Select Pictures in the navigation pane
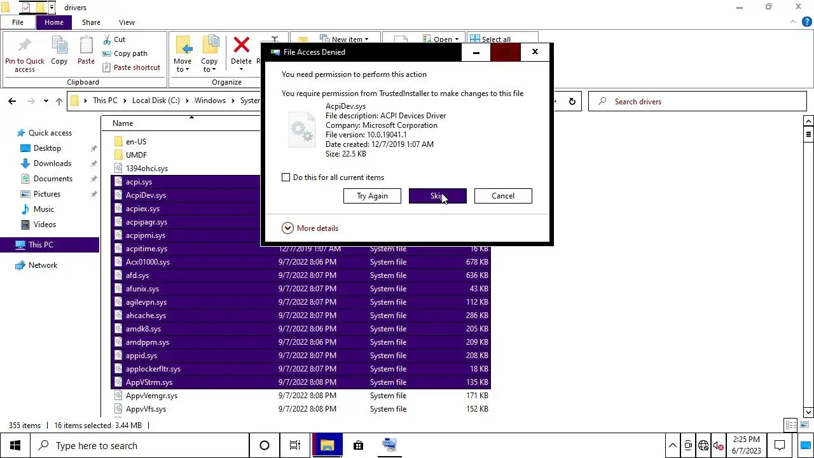The height and width of the screenshot is (458, 814). (x=47, y=194)
